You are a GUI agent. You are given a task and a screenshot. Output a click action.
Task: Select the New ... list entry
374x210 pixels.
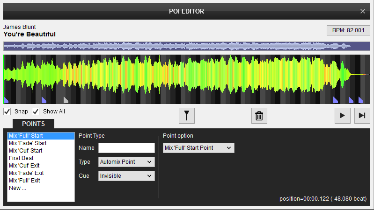coord(18,188)
